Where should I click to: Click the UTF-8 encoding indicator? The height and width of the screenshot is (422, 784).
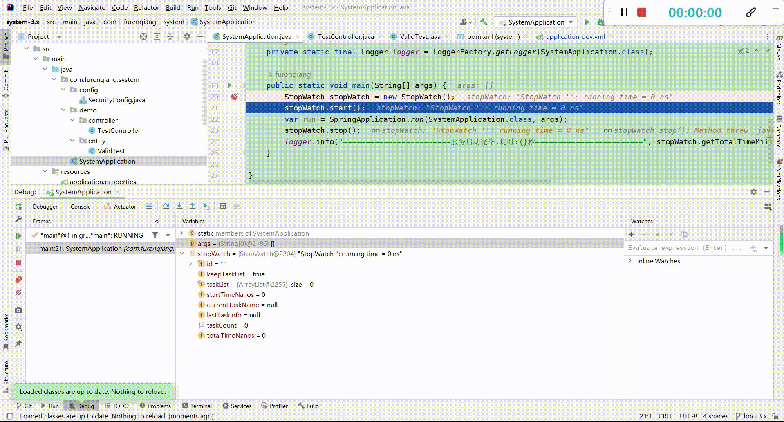point(688,416)
